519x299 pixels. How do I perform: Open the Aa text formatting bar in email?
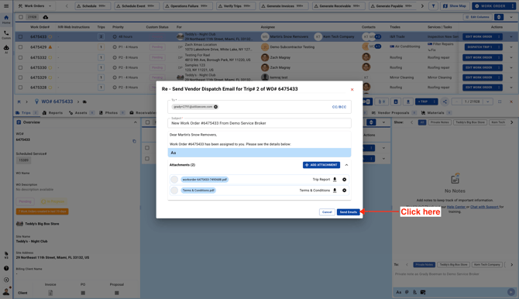(259, 153)
